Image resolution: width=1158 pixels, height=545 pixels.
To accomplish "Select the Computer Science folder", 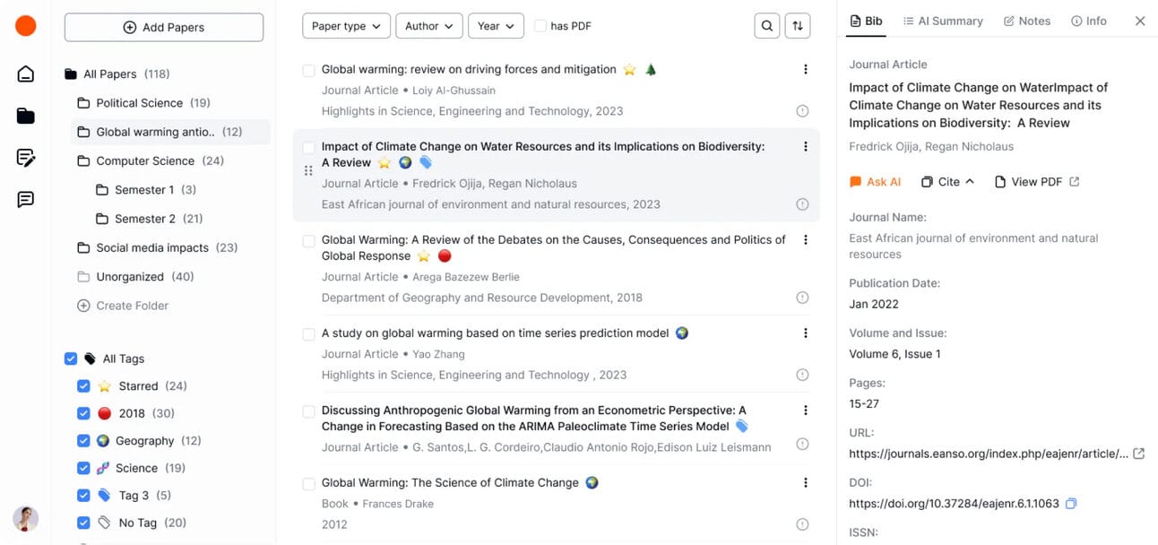I will 151,161.
